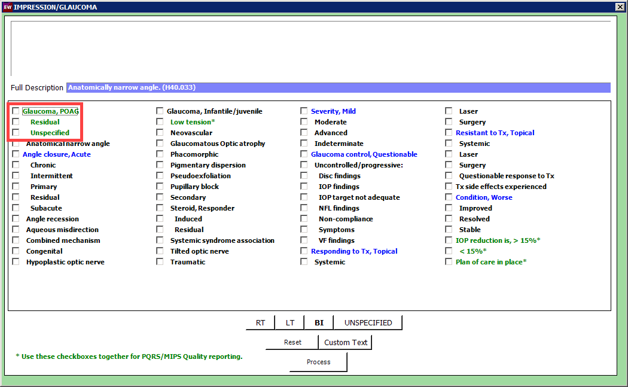Check Tx side effects experienced

[449, 187]
